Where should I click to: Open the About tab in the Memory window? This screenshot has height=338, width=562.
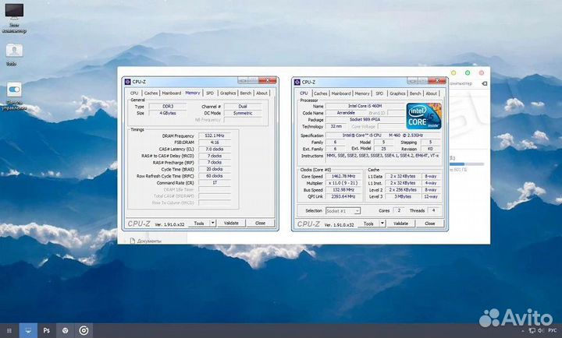(262, 93)
